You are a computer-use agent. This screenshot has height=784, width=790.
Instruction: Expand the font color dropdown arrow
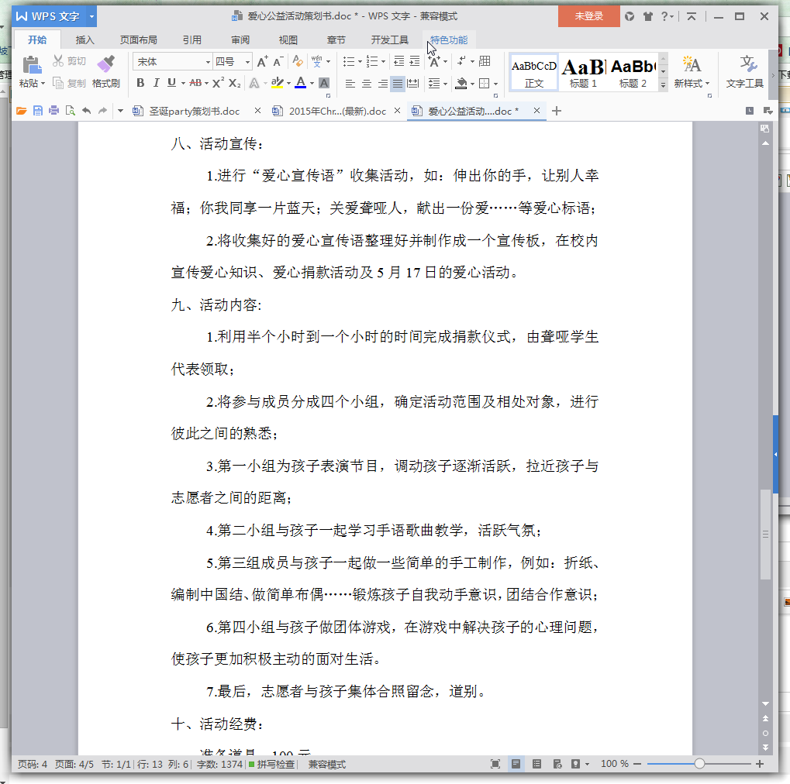(312, 84)
